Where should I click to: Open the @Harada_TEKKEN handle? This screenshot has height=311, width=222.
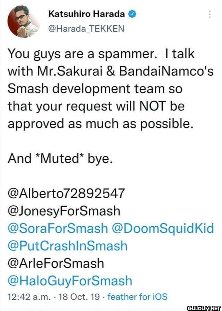pos(86,29)
